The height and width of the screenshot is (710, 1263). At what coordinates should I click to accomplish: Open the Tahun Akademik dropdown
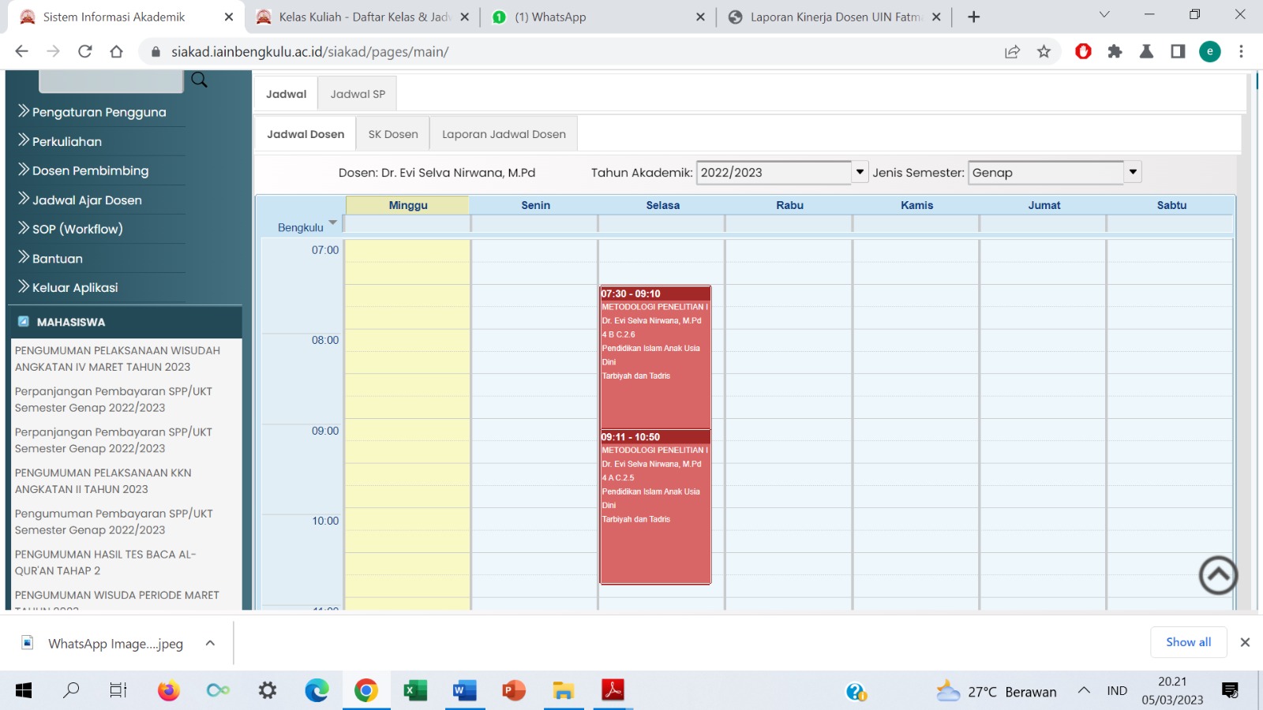click(860, 172)
